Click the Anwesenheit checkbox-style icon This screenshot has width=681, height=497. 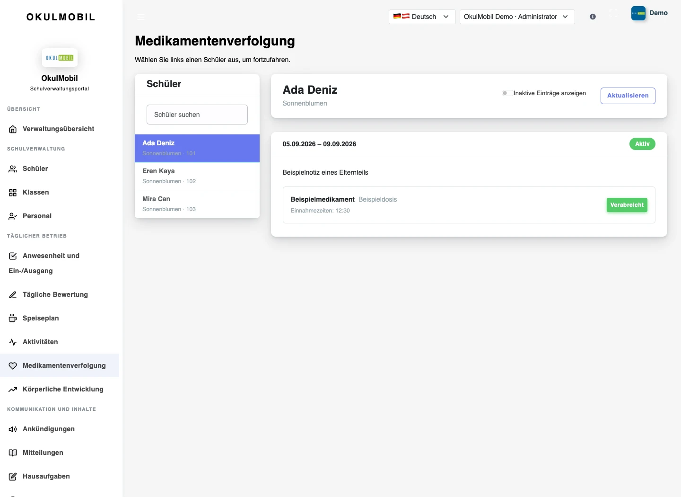coord(13,256)
